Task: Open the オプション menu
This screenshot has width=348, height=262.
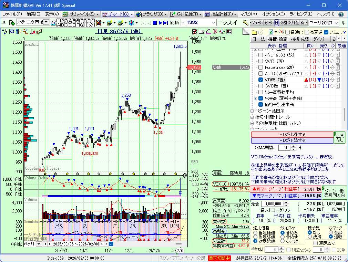Action: click(x=273, y=14)
